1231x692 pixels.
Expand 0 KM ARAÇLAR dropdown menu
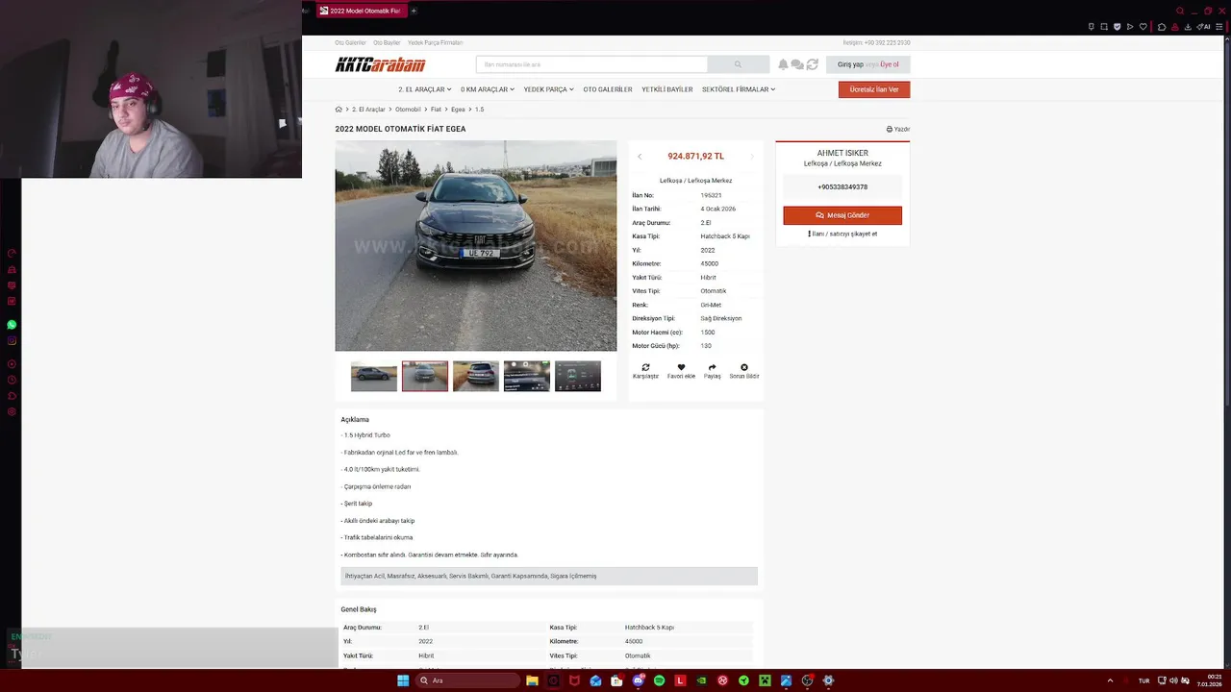pyautogui.click(x=488, y=89)
